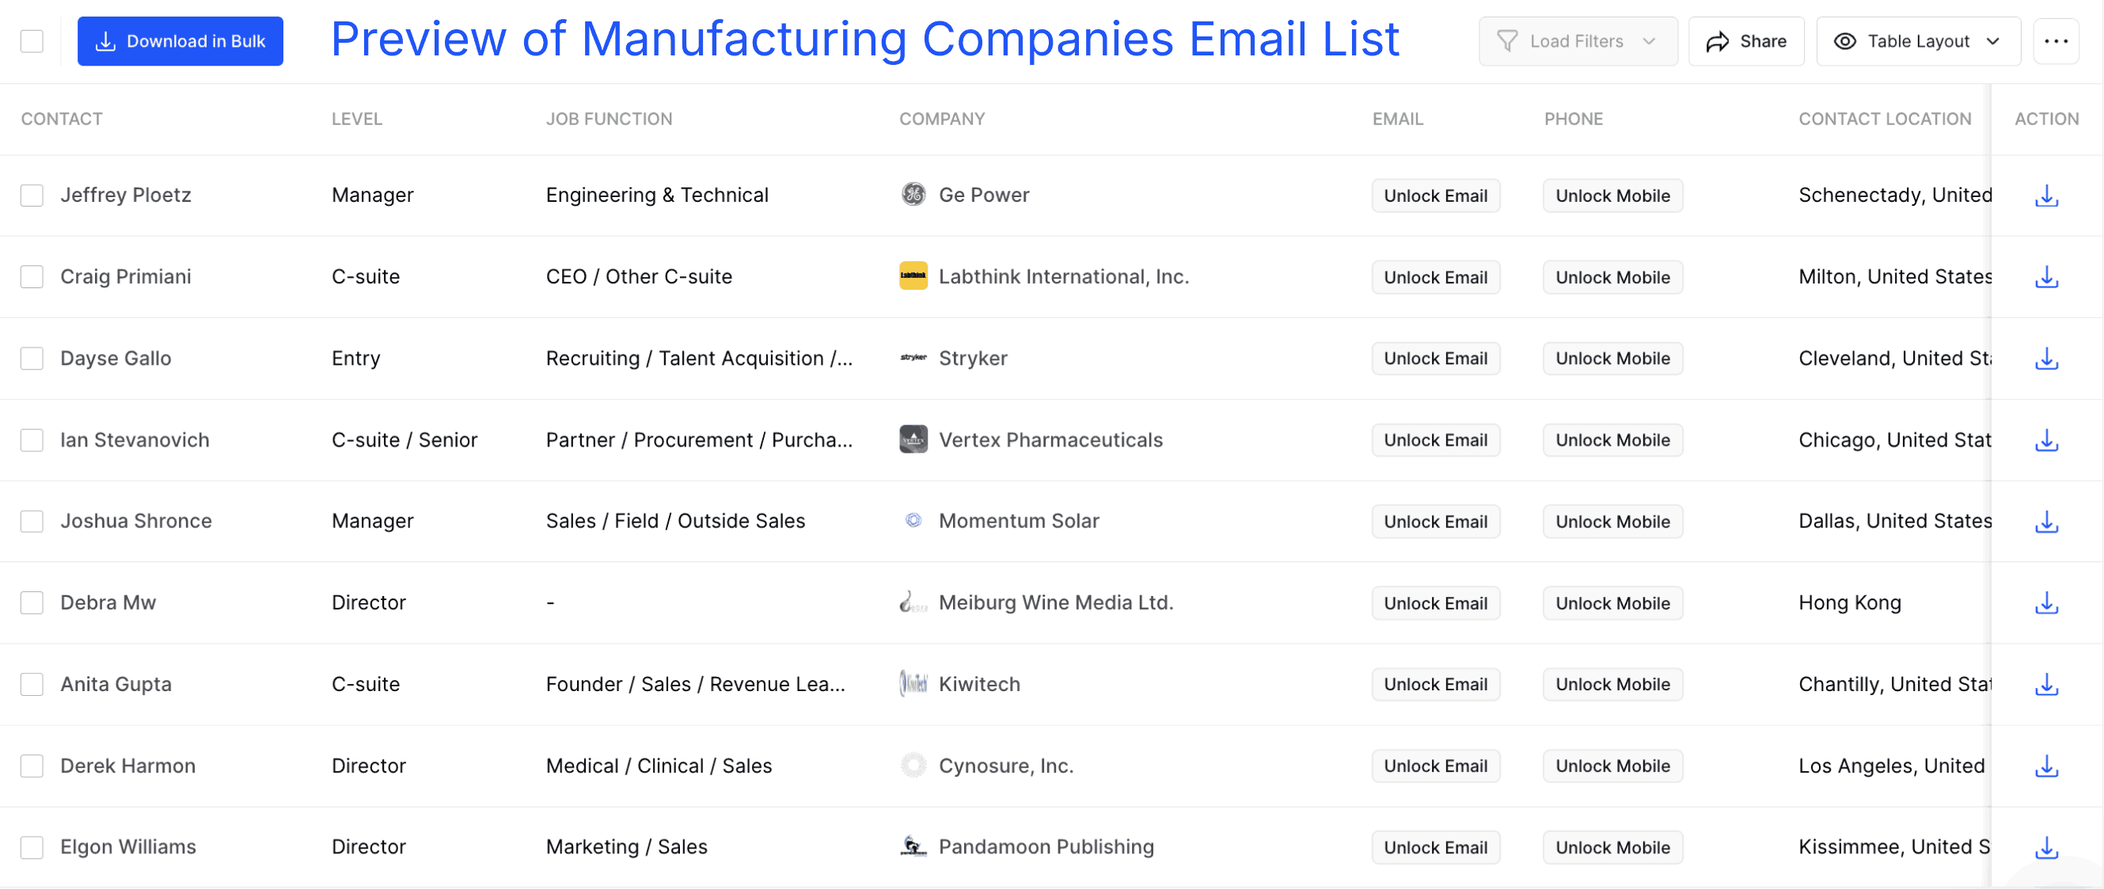
Task: Click the Download in Bulk button
Action: coord(180,41)
